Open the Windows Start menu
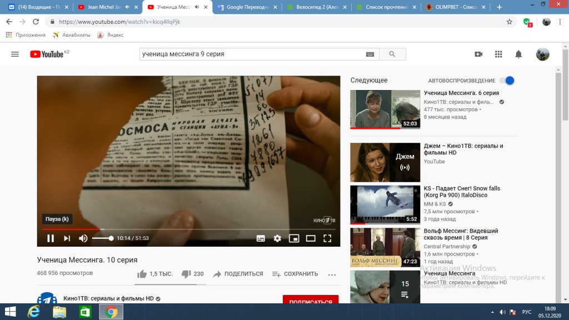 coord(10,312)
